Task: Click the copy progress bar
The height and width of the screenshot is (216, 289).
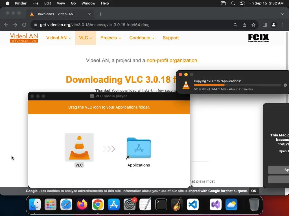Action: (237, 85)
